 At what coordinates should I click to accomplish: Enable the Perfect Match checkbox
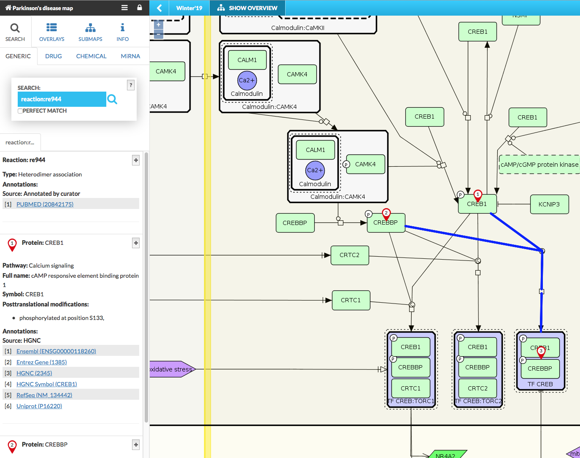point(20,111)
